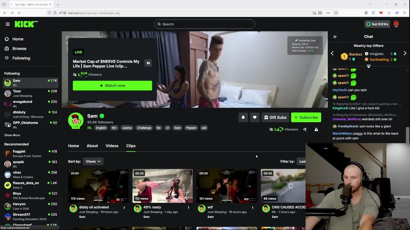Open the Sort by Views dropdown

(x=93, y=161)
